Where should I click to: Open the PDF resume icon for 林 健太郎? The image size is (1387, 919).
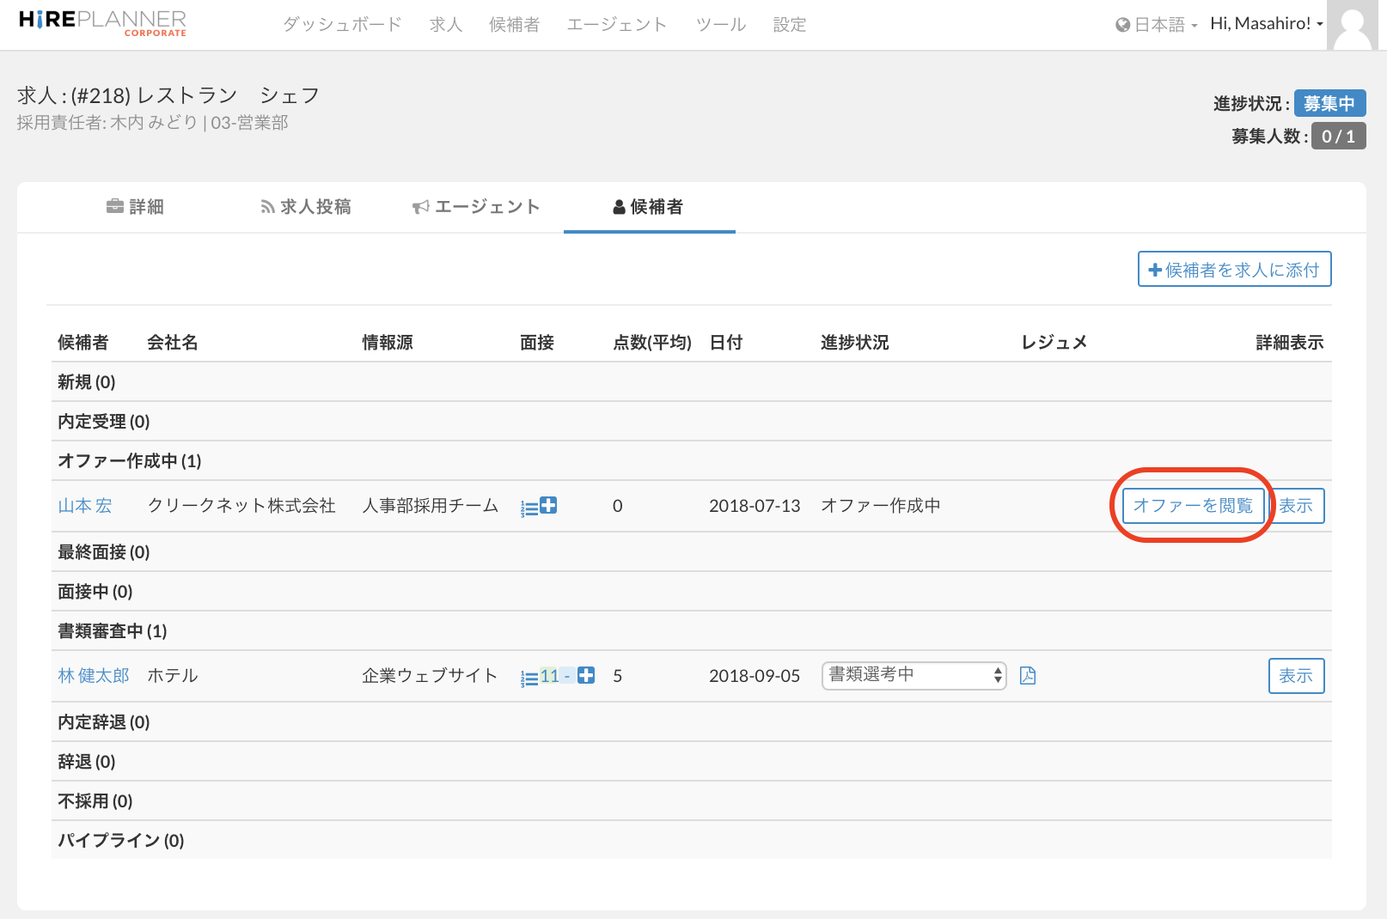pyautogui.click(x=1027, y=676)
